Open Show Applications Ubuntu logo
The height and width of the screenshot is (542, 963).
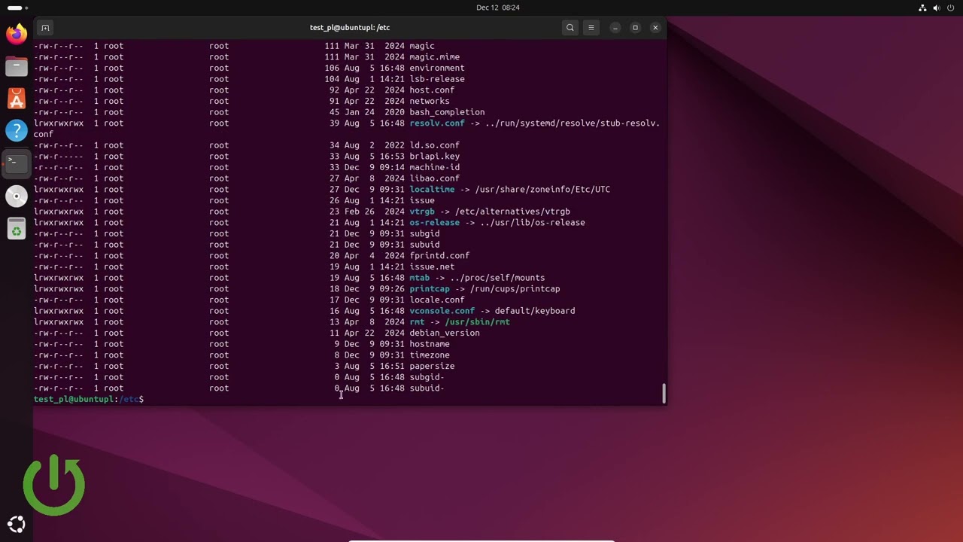click(17, 525)
